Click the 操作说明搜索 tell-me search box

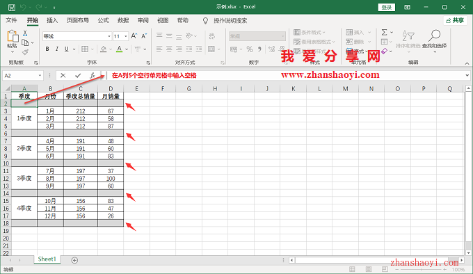point(230,20)
